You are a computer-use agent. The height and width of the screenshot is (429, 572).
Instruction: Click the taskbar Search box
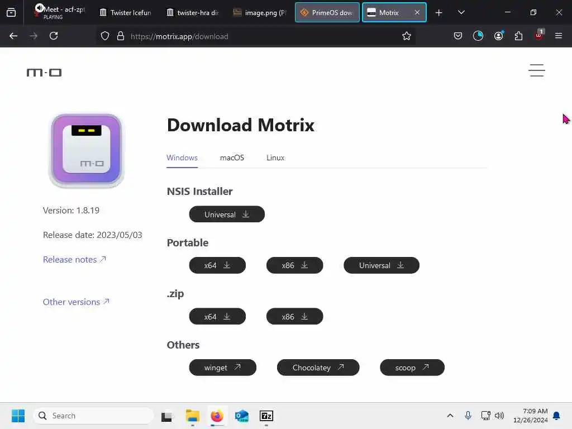(x=93, y=416)
